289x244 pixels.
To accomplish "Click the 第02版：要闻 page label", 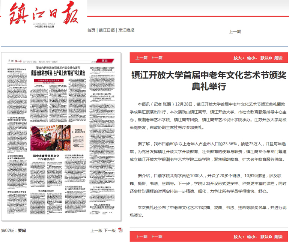I will (14, 230).
